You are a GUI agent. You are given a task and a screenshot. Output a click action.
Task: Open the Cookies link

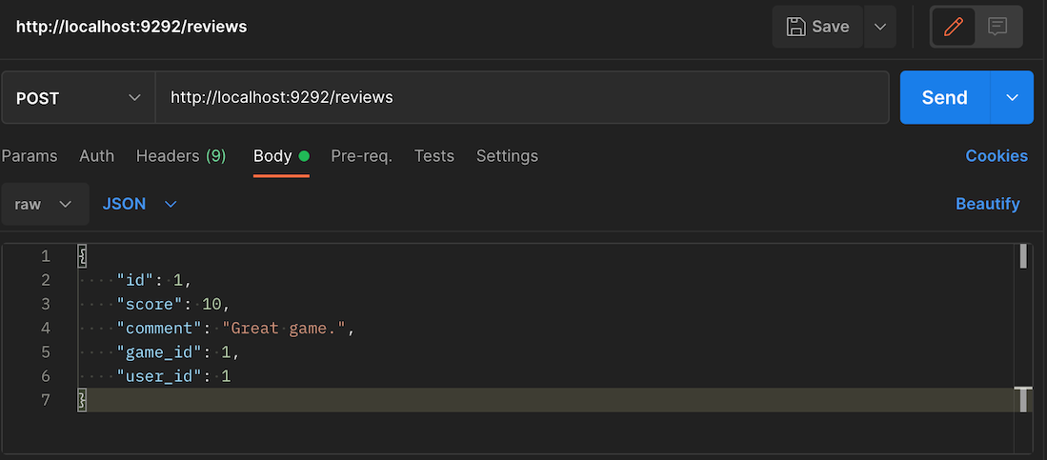point(997,156)
